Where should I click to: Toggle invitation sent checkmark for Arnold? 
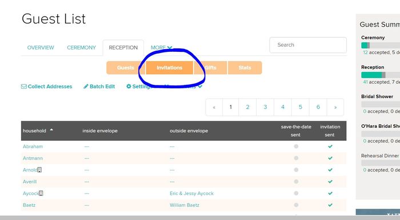click(330, 170)
